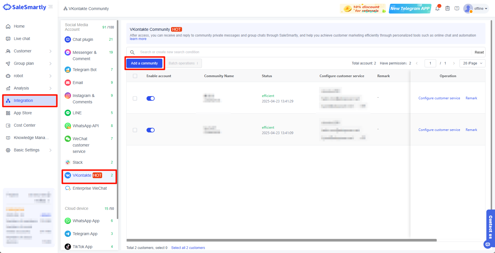
Task: Check the select-all header checkbox
Action: click(x=135, y=76)
